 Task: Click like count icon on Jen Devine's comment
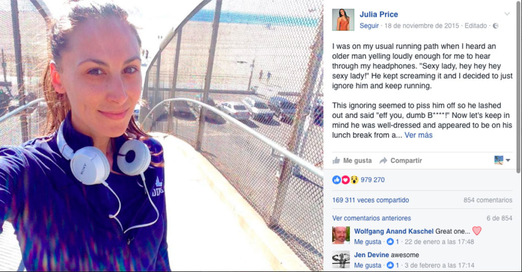[x=390, y=265]
